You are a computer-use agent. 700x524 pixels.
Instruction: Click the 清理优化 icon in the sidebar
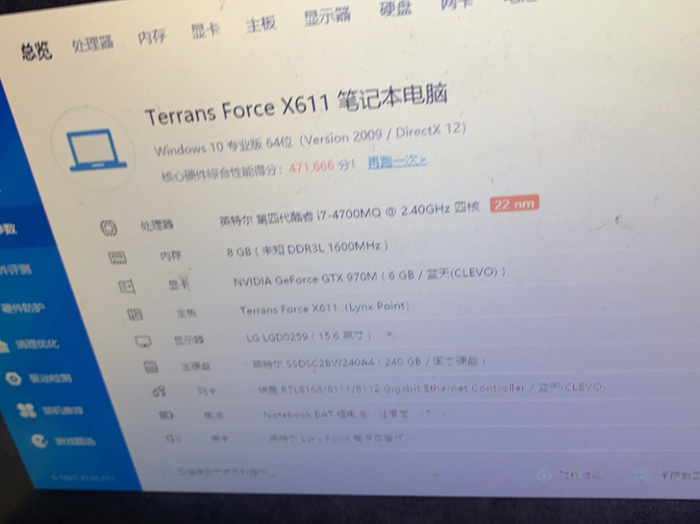tap(4, 346)
